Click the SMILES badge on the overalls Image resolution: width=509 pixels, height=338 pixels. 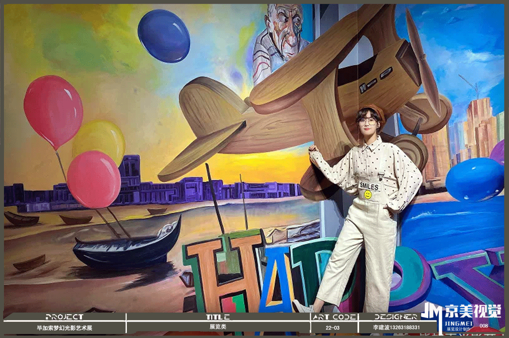click(x=370, y=185)
